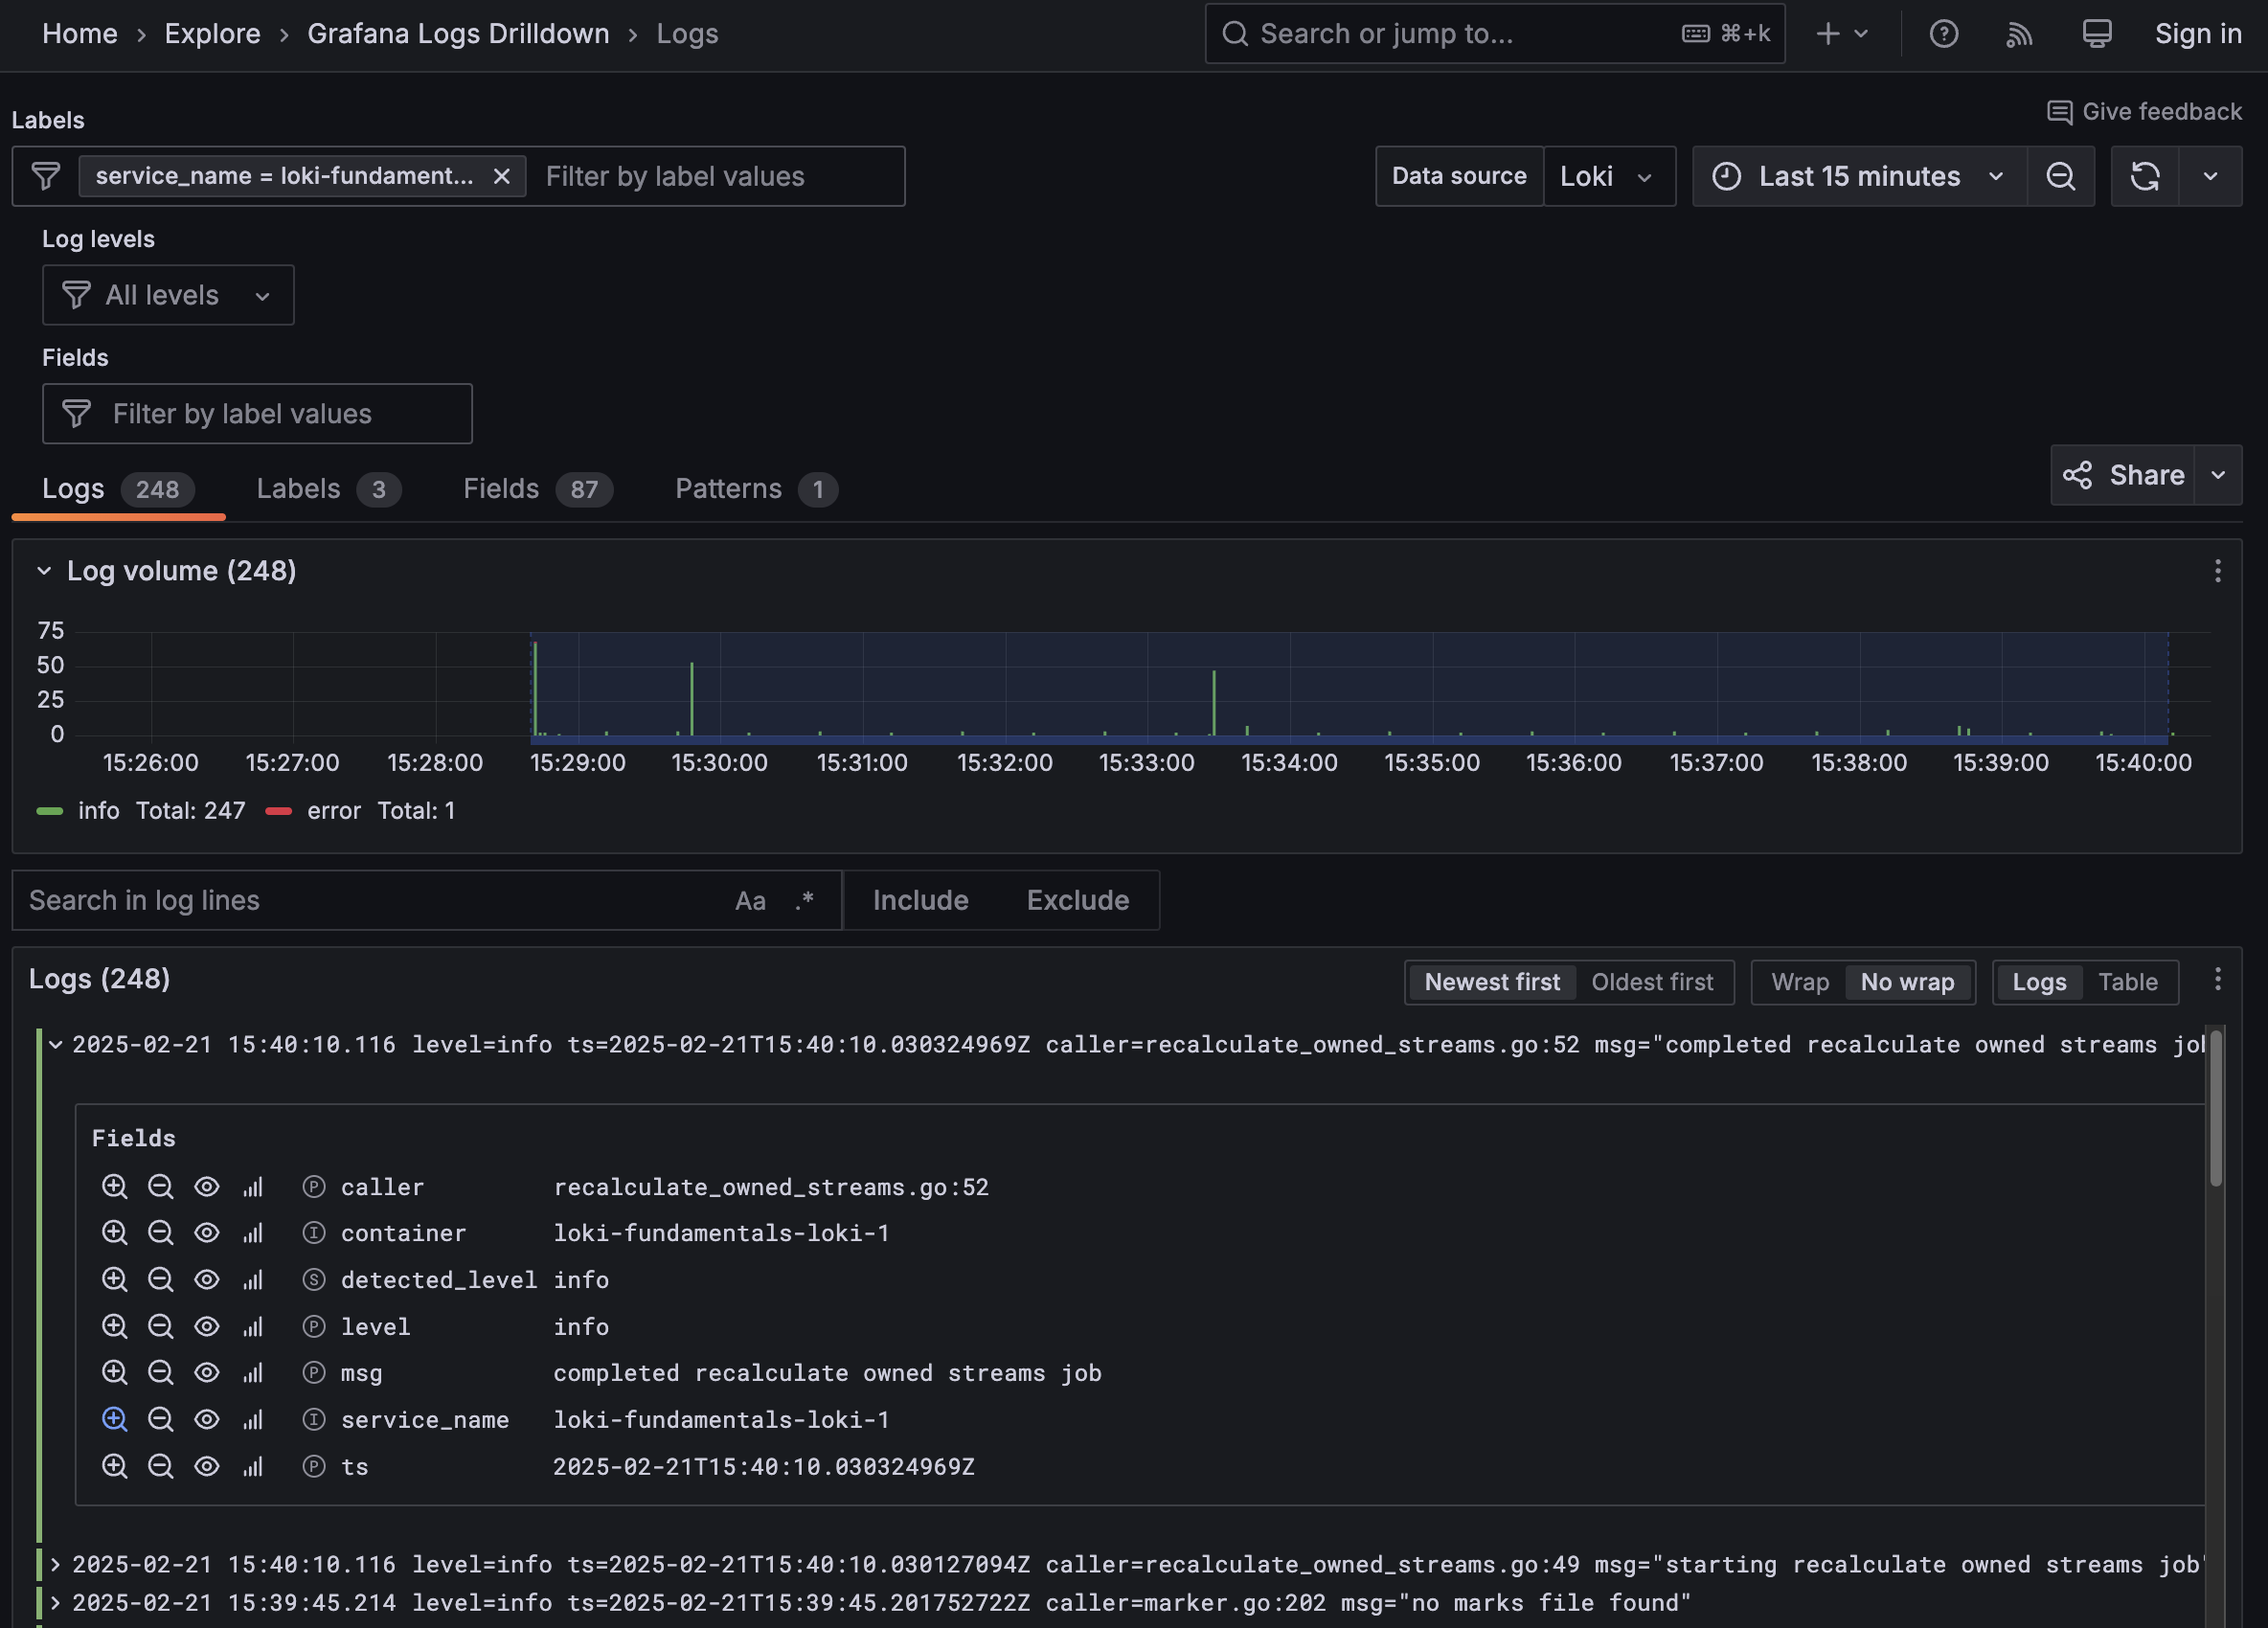
Task: Click the Give feedback link
Action: [2145, 111]
